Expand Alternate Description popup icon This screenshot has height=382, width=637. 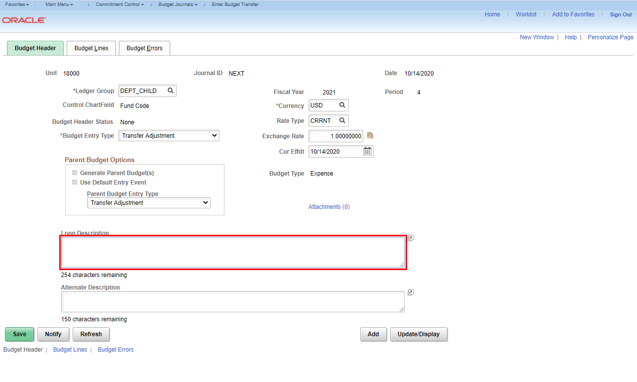point(411,292)
